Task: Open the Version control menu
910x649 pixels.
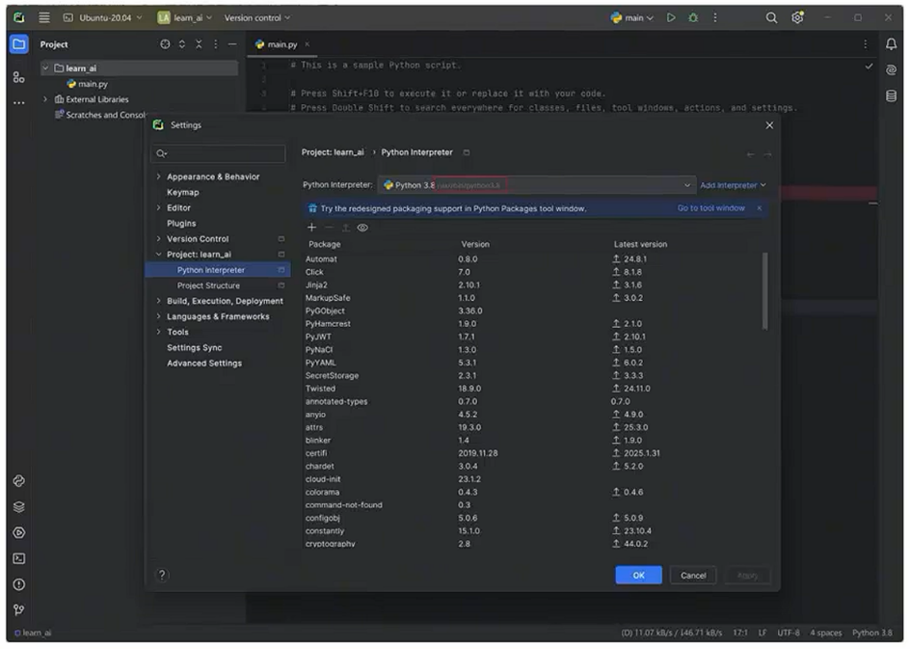Action: (x=257, y=17)
